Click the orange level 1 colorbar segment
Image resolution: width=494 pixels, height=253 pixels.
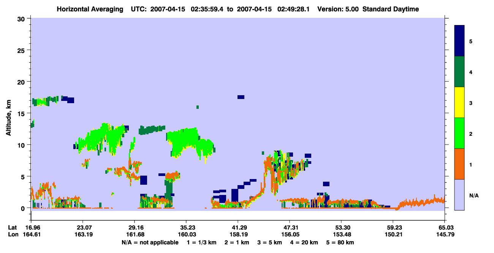459,164
